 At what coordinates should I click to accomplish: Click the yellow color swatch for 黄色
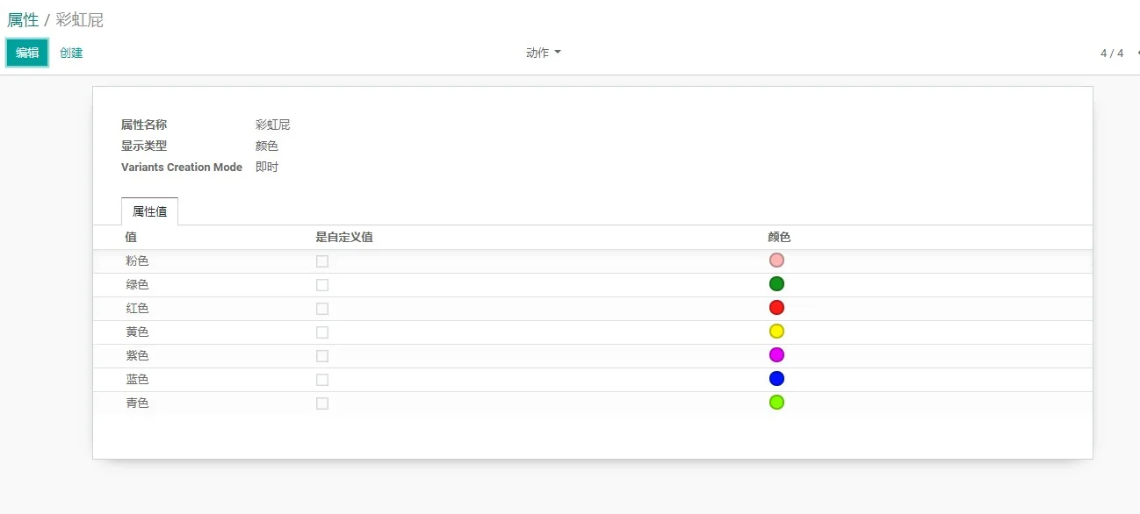[776, 331]
